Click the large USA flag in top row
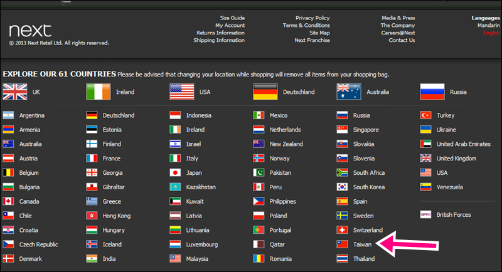Image resolution: width=502 pixels, height=272 pixels. [x=182, y=92]
